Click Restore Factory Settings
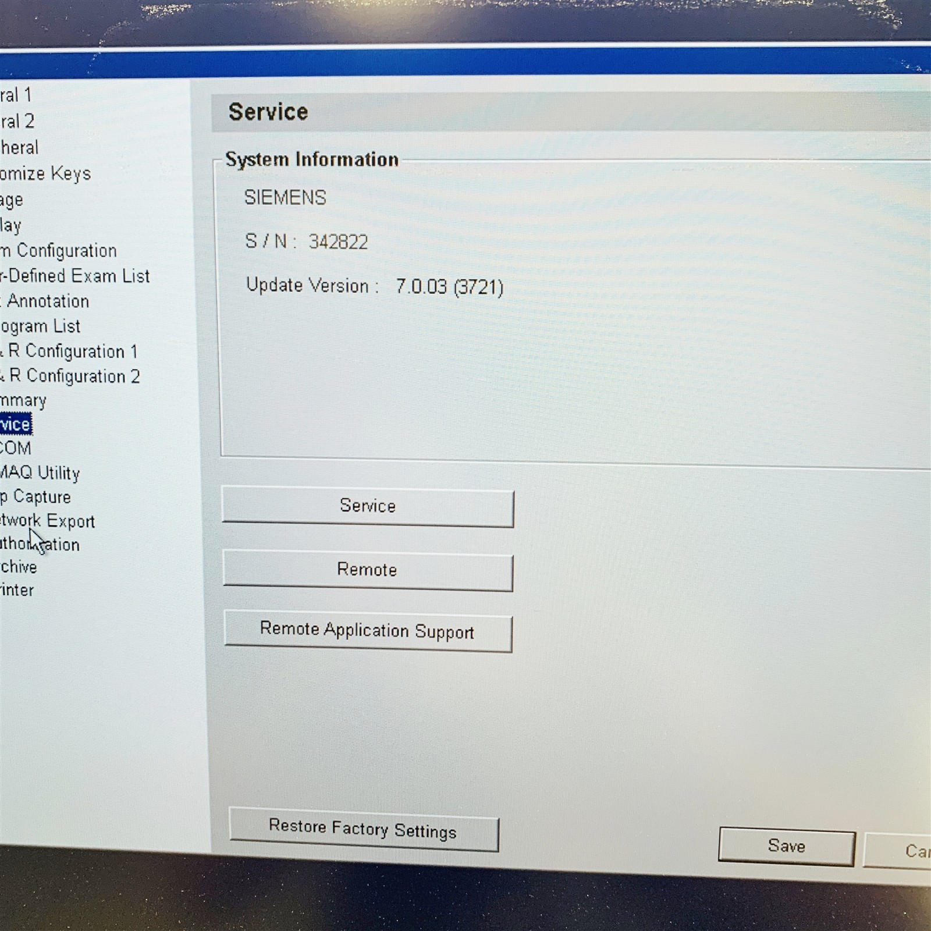This screenshot has height=931, width=931. click(364, 830)
